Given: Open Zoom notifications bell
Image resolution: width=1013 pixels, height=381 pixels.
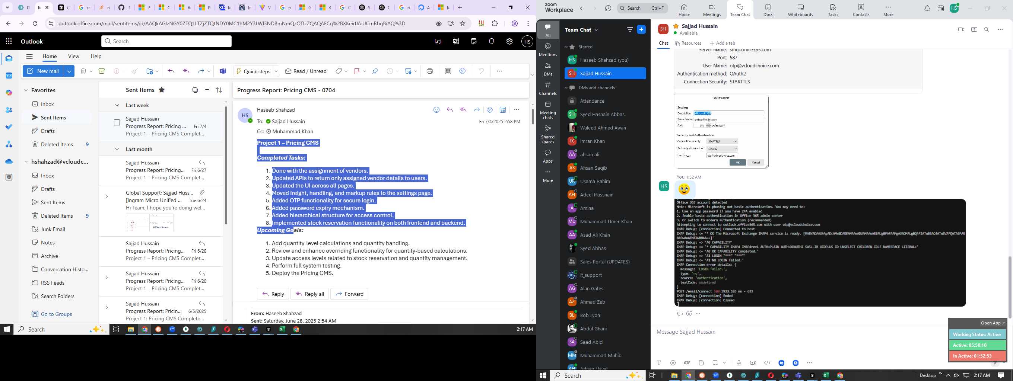Looking at the screenshot, I should [x=927, y=8].
